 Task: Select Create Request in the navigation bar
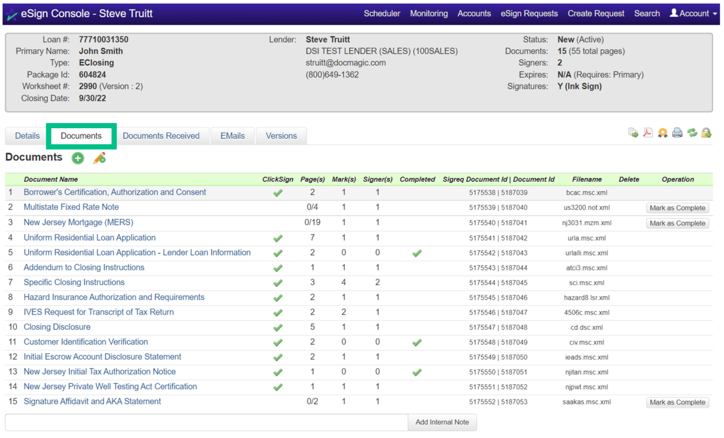coord(596,14)
